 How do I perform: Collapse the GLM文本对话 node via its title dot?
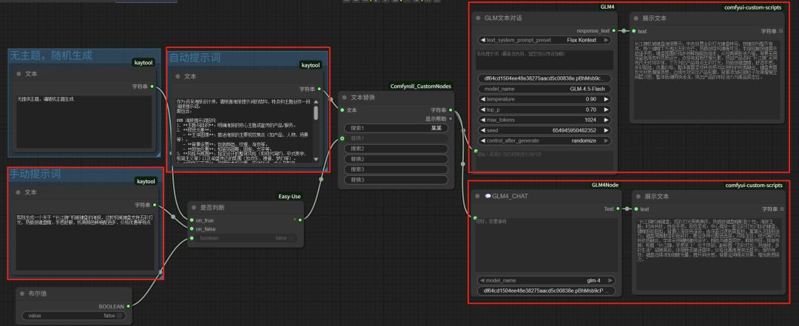tap(478, 18)
